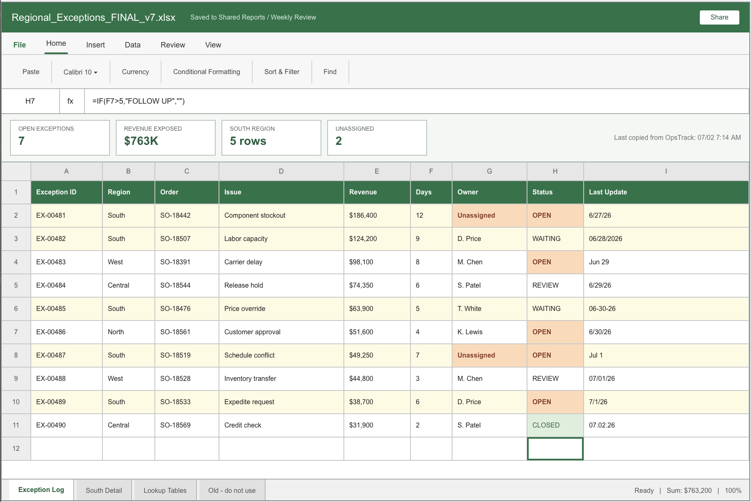Select column D header
The width and height of the screenshot is (751, 502).
[x=281, y=171]
